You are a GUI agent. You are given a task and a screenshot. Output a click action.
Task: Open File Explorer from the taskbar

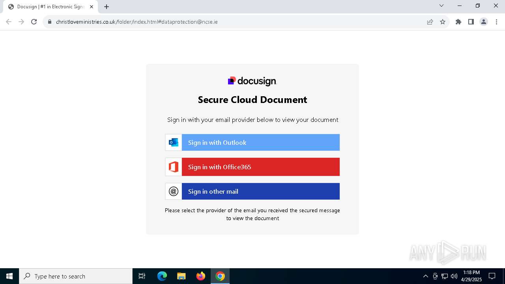[x=181, y=276]
